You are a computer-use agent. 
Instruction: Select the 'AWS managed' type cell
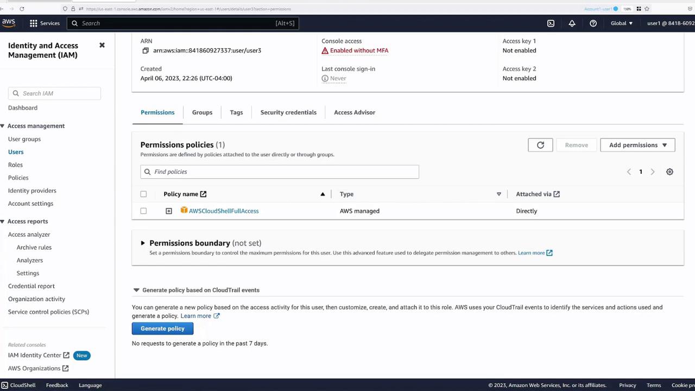[359, 211]
